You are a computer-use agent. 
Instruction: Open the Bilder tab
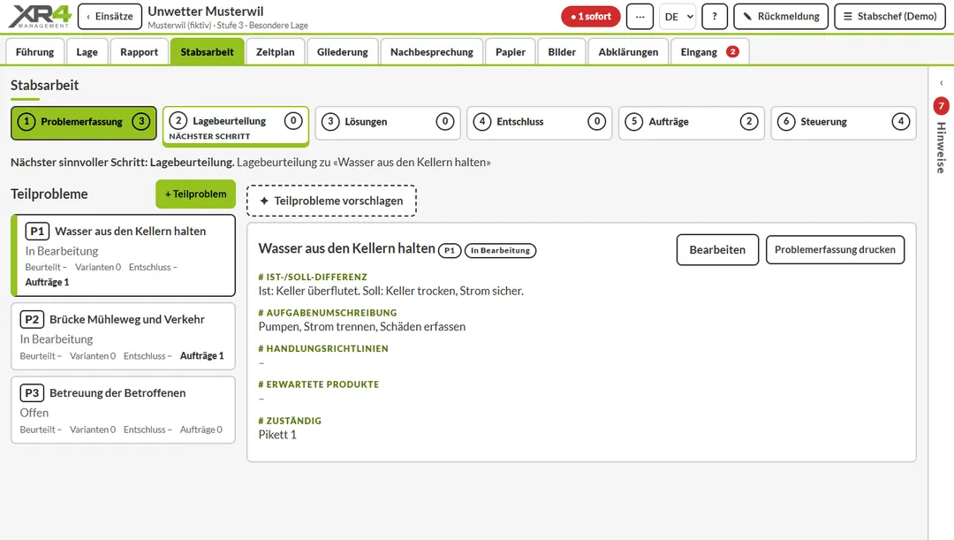[x=562, y=52]
